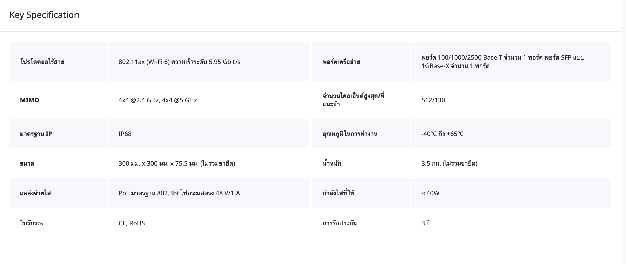Click the พอร์ตเครือข่าย label cell
Image resolution: width=626 pixels, height=264 pixels.
(341, 62)
